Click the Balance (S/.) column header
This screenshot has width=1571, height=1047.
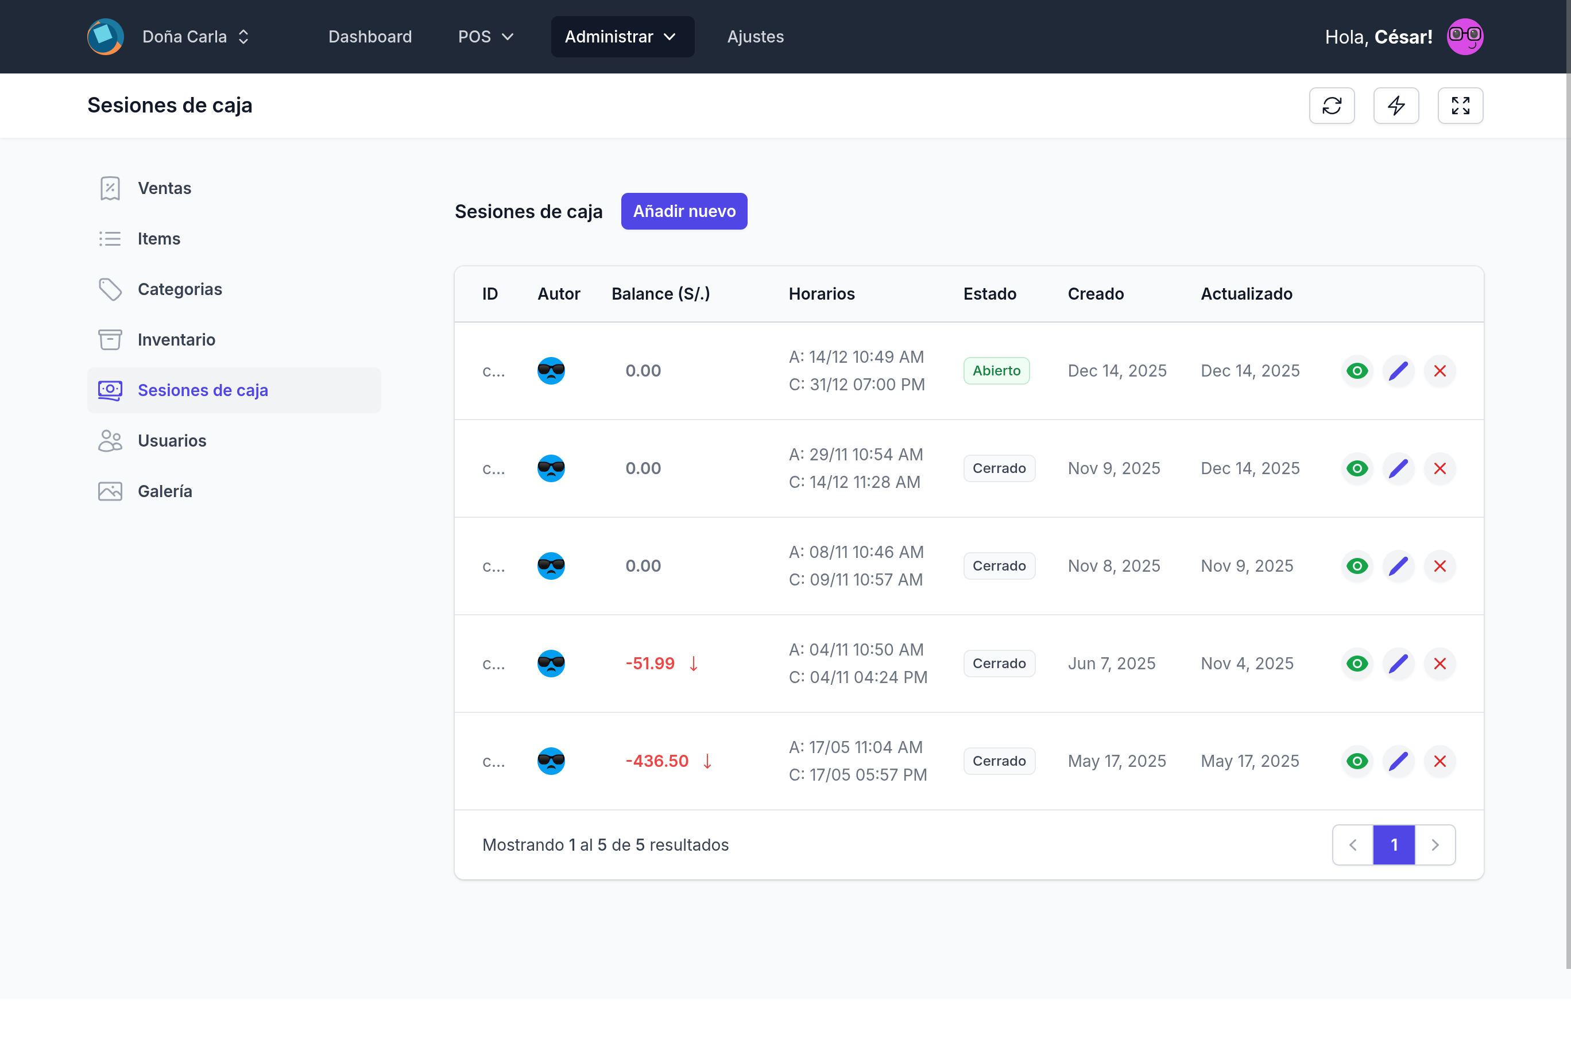660,294
